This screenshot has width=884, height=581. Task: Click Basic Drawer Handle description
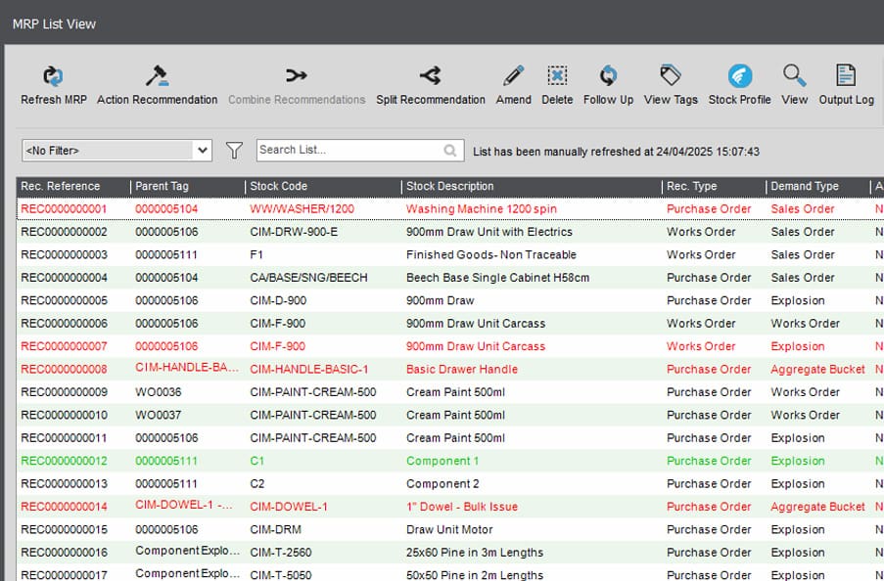click(462, 370)
